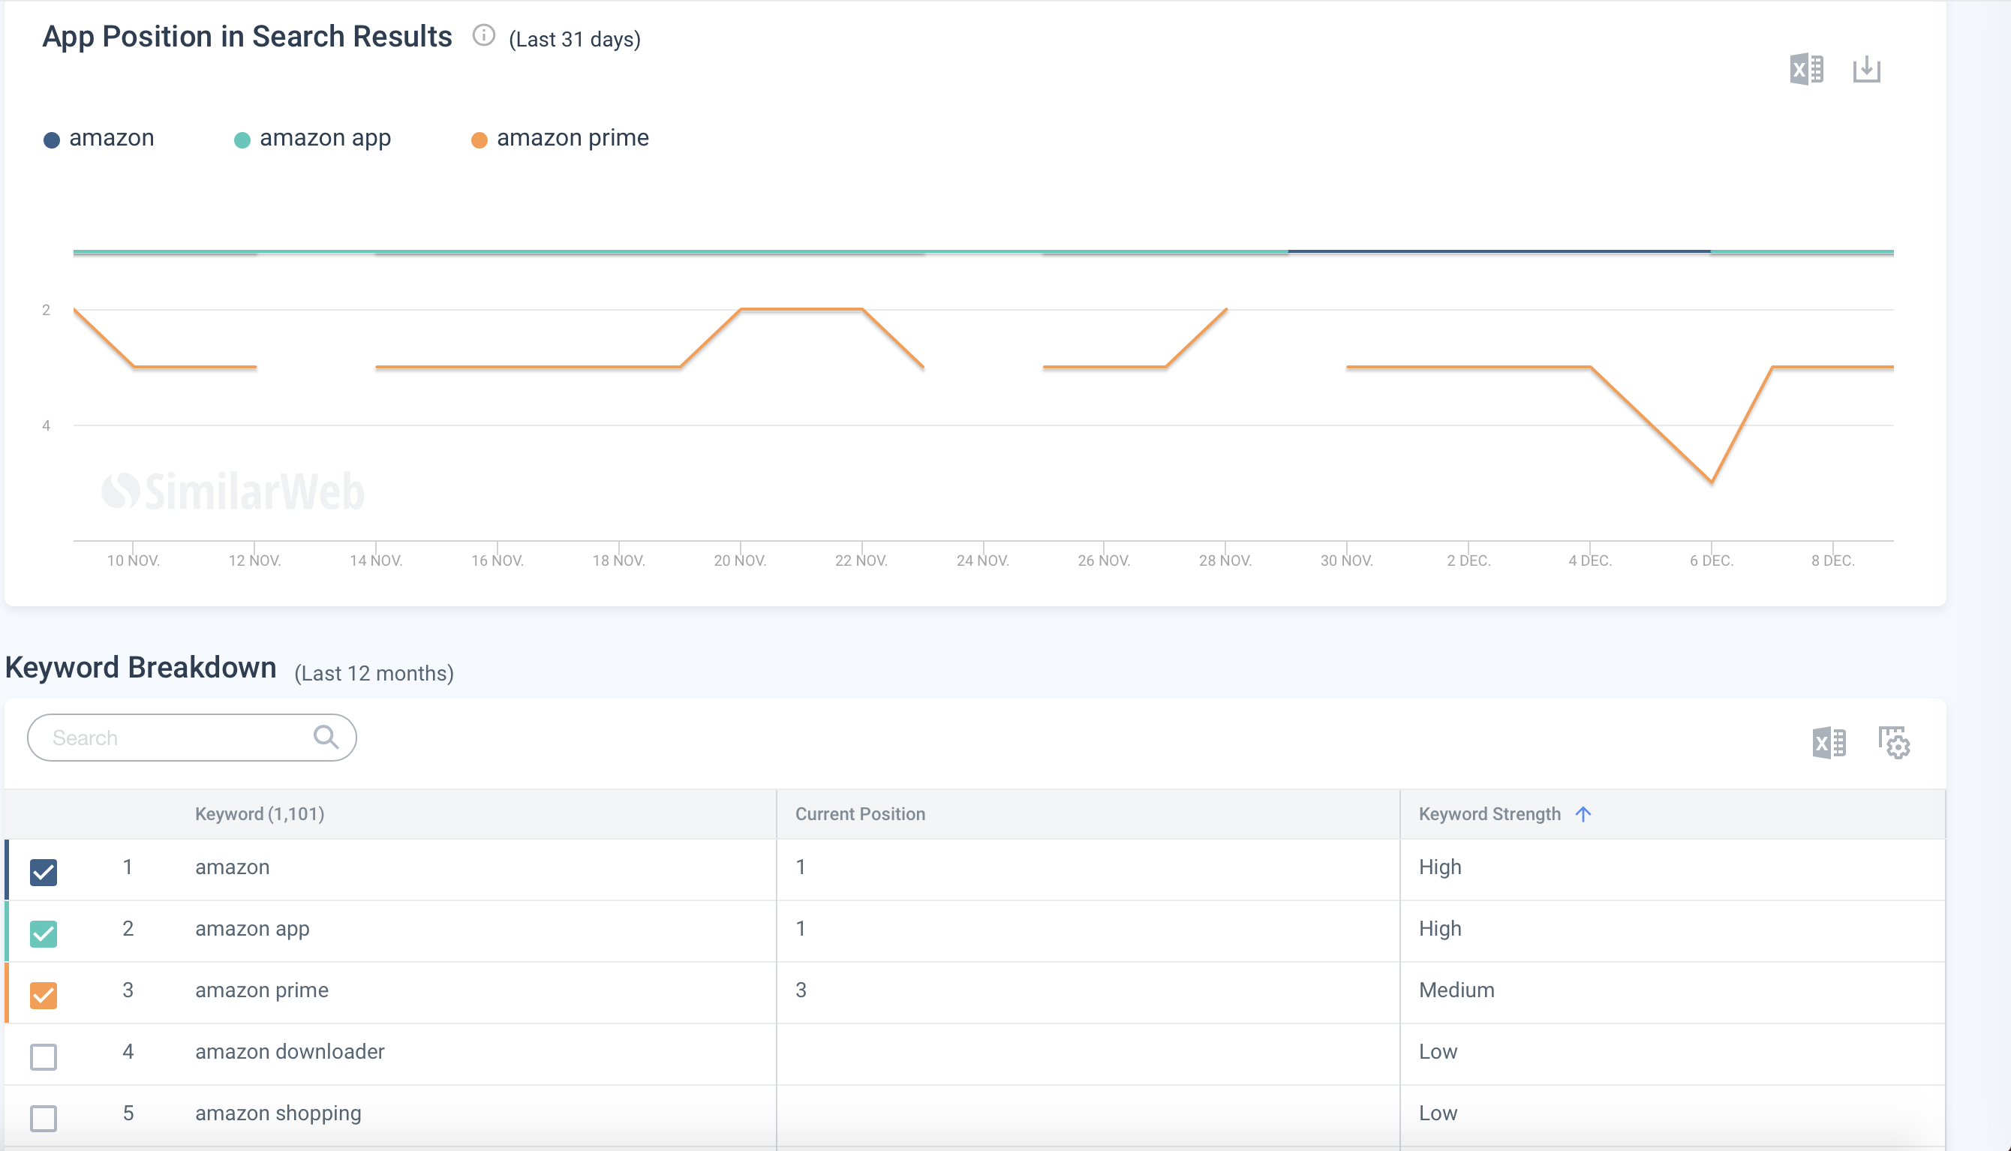Export keyword breakdown table to Excel

1829,743
